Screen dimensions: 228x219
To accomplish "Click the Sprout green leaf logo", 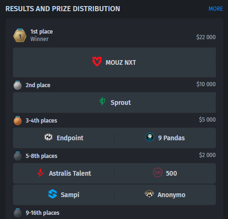I will click(x=102, y=101).
